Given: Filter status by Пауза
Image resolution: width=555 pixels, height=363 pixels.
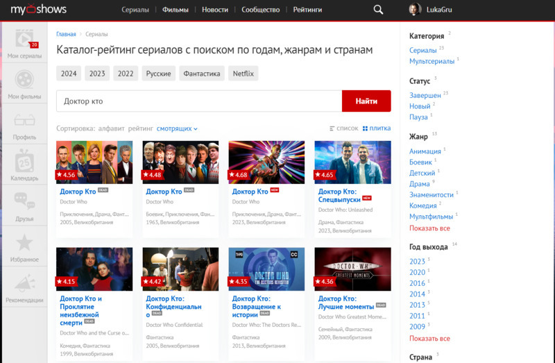Looking at the screenshot, I should [x=418, y=117].
